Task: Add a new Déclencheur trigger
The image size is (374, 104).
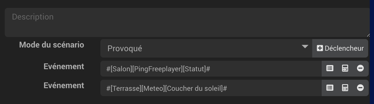Action: click(x=340, y=48)
